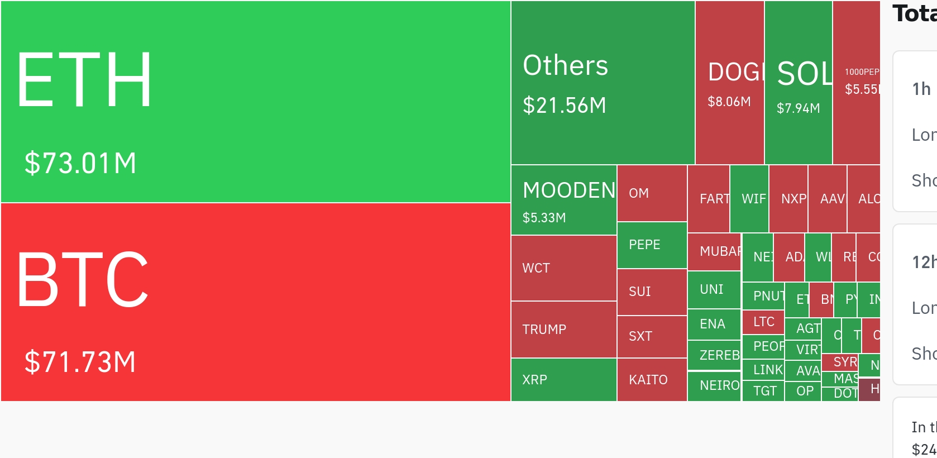The width and height of the screenshot is (937, 458).
Task: Select the SXT heatmap tile
Action: tap(652, 337)
